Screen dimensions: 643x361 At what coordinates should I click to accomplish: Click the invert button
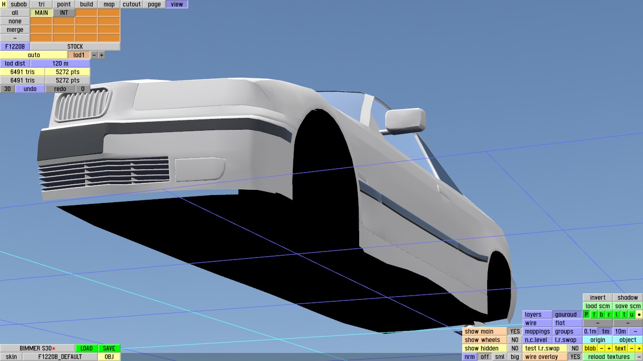pyautogui.click(x=598, y=298)
